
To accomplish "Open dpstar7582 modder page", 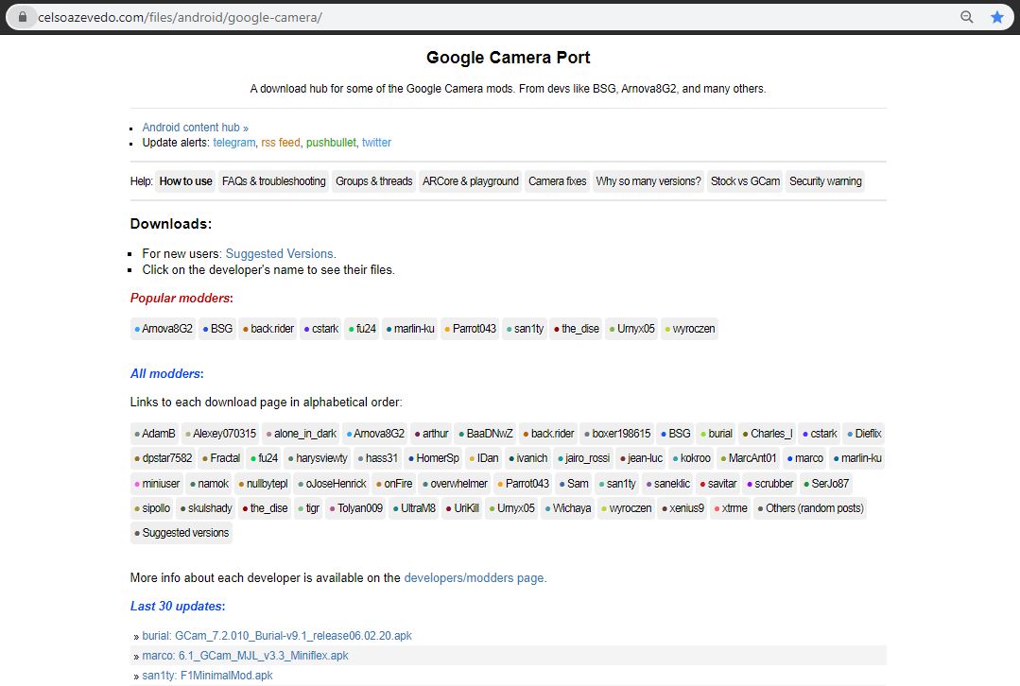I will point(164,458).
